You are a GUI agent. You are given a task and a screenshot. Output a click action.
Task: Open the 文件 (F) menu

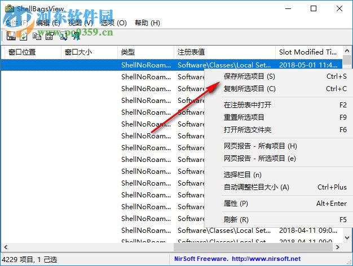(x=16, y=22)
